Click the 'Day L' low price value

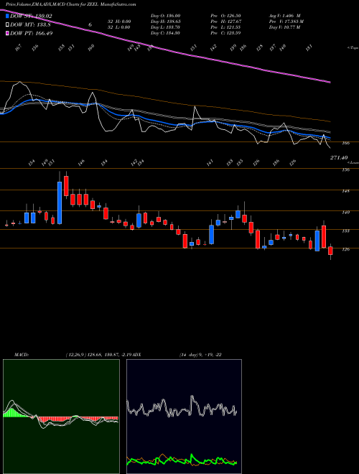(x=165, y=27)
